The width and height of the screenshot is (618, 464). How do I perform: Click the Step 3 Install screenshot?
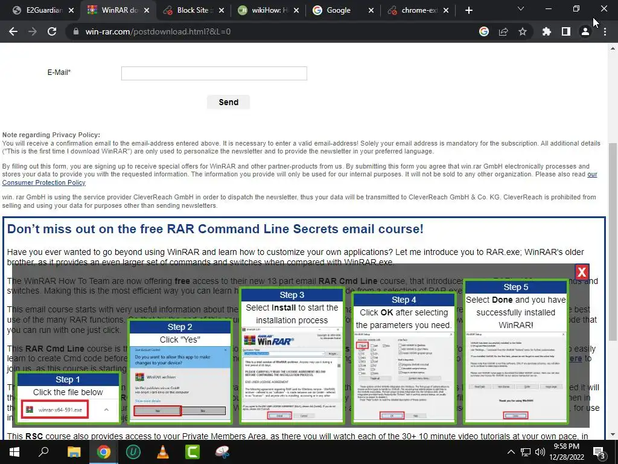(x=292, y=374)
